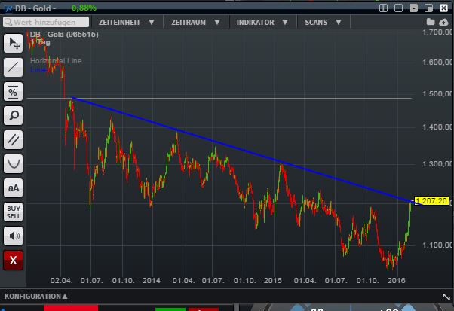Click the 2014 date axis label
The image size is (454, 311).
click(151, 281)
